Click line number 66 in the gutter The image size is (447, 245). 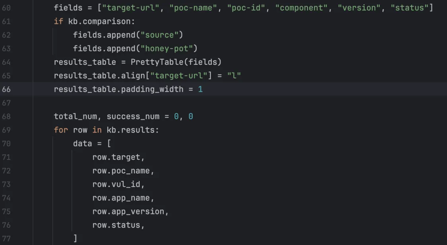[6, 89]
